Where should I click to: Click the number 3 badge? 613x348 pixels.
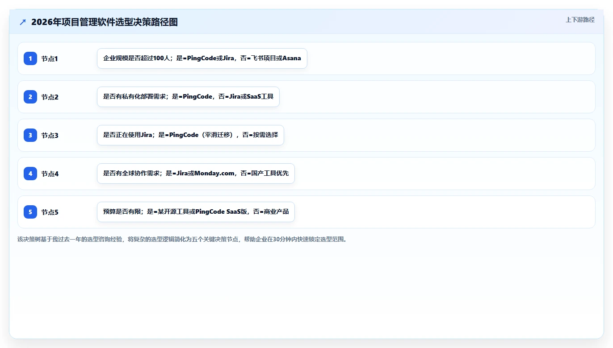tap(30, 135)
